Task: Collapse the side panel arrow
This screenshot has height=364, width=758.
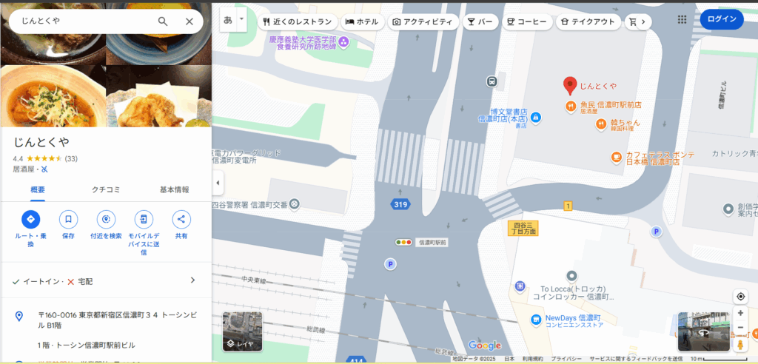Action: pyautogui.click(x=218, y=183)
